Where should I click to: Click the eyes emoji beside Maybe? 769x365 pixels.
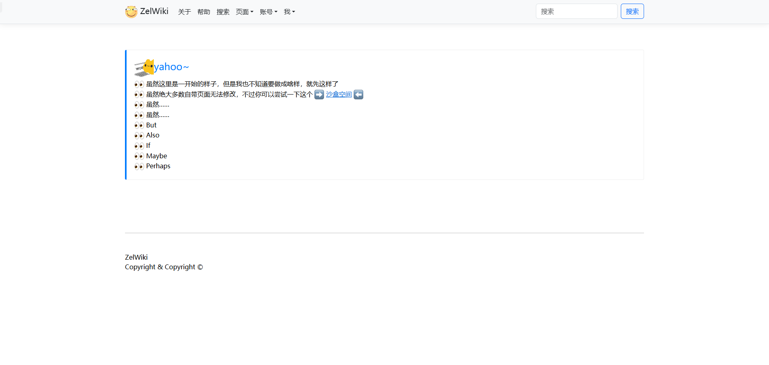coord(139,156)
